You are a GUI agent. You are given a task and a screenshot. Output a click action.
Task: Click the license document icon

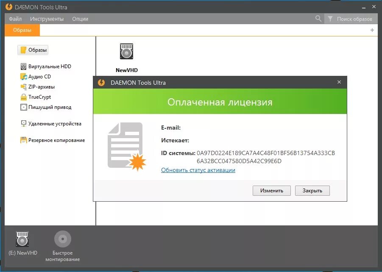(126, 147)
